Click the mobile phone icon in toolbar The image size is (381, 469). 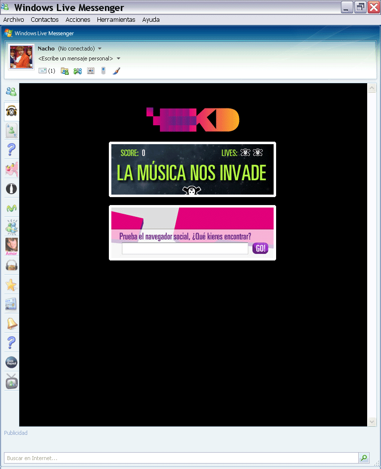(x=103, y=71)
